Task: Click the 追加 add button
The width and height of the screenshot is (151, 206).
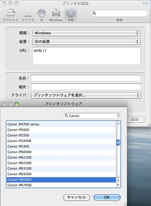Action: [x=135, y=119]
